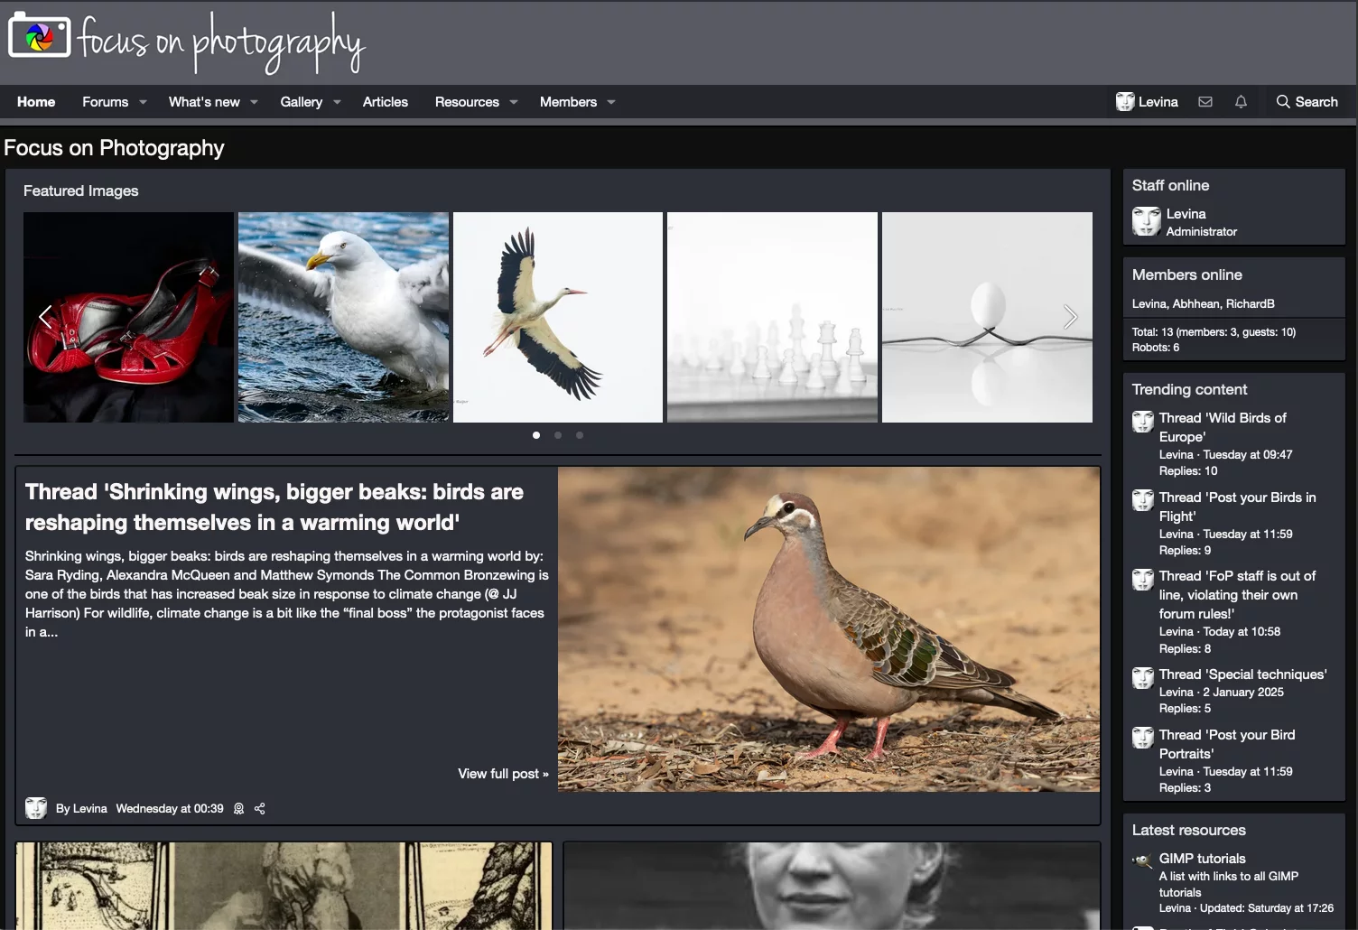Open the Resources menu item
The height and width of the screenshot is (930, 1358).
[x=467, y=102]
